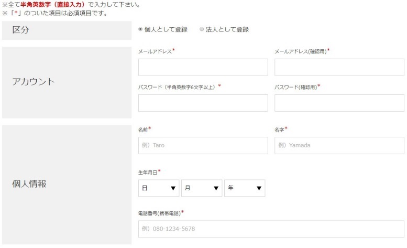407x248 pixels.
Task: Click the 電話番号(携帯電話) label text
Action: pyautogui.click(x=159, y=214)
